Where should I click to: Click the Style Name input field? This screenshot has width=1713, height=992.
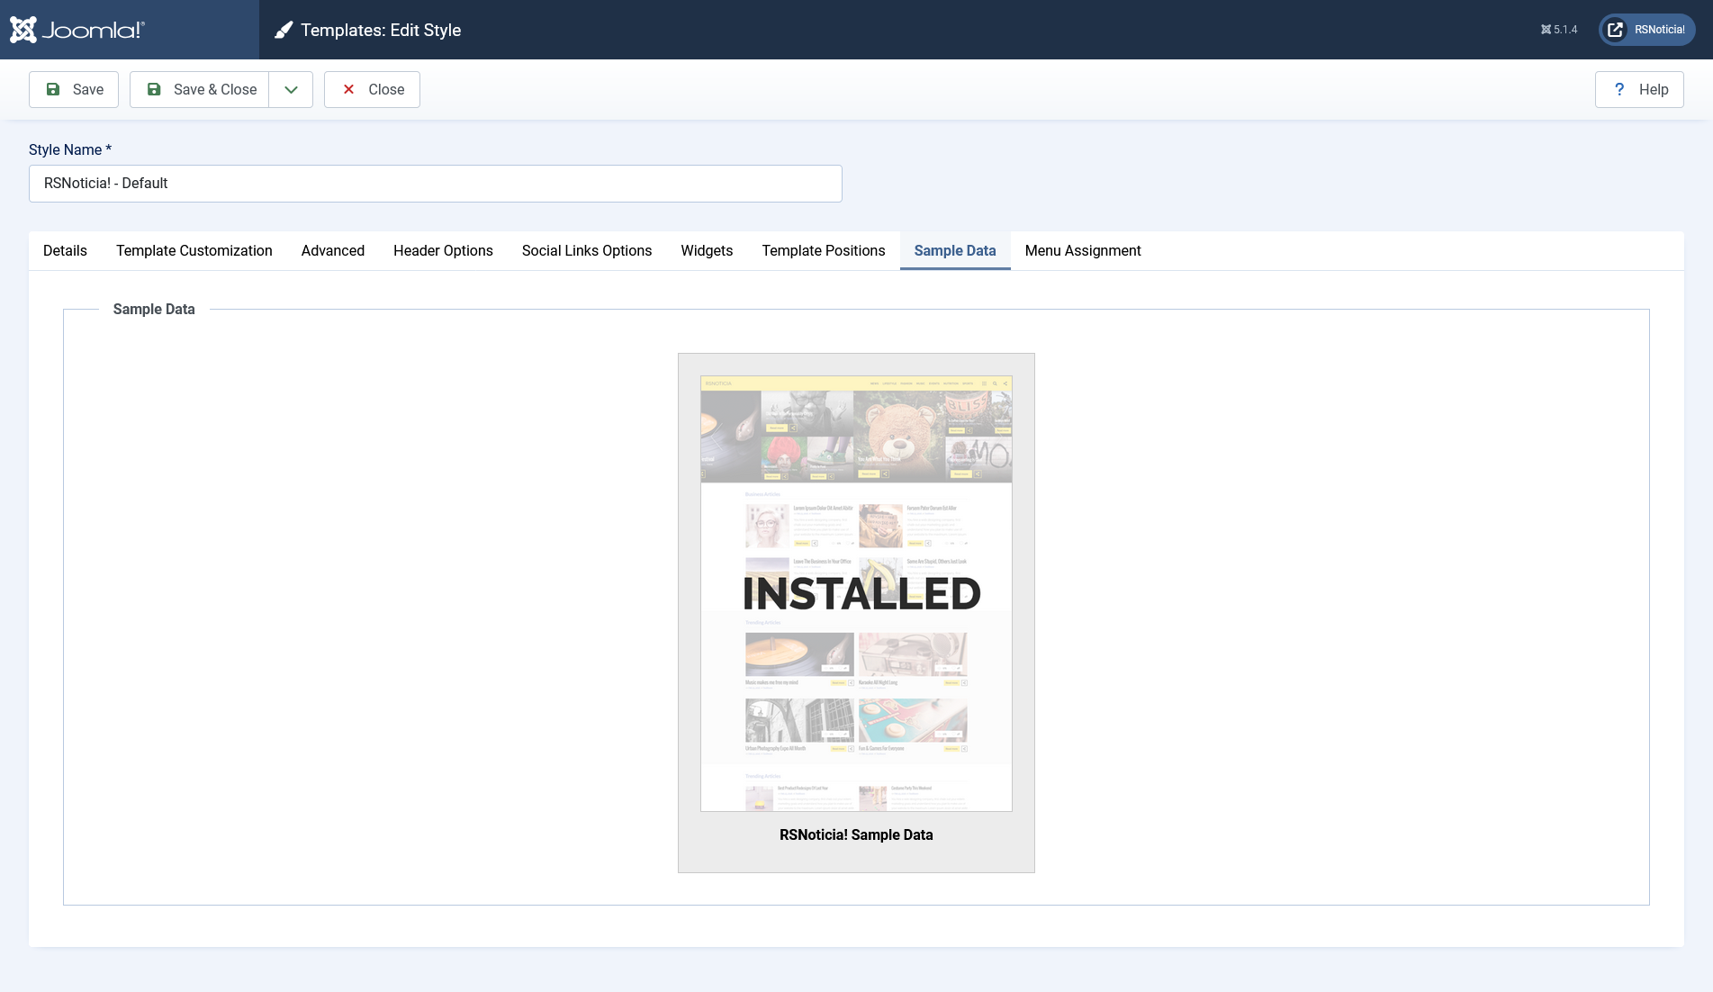(x=436, y=184)
